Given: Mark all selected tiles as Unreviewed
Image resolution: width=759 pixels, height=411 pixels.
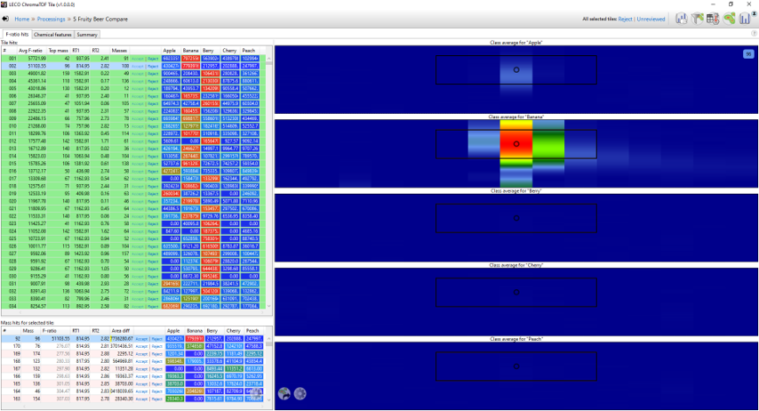Looking at the screenshot, I should [x=651, y=18].
